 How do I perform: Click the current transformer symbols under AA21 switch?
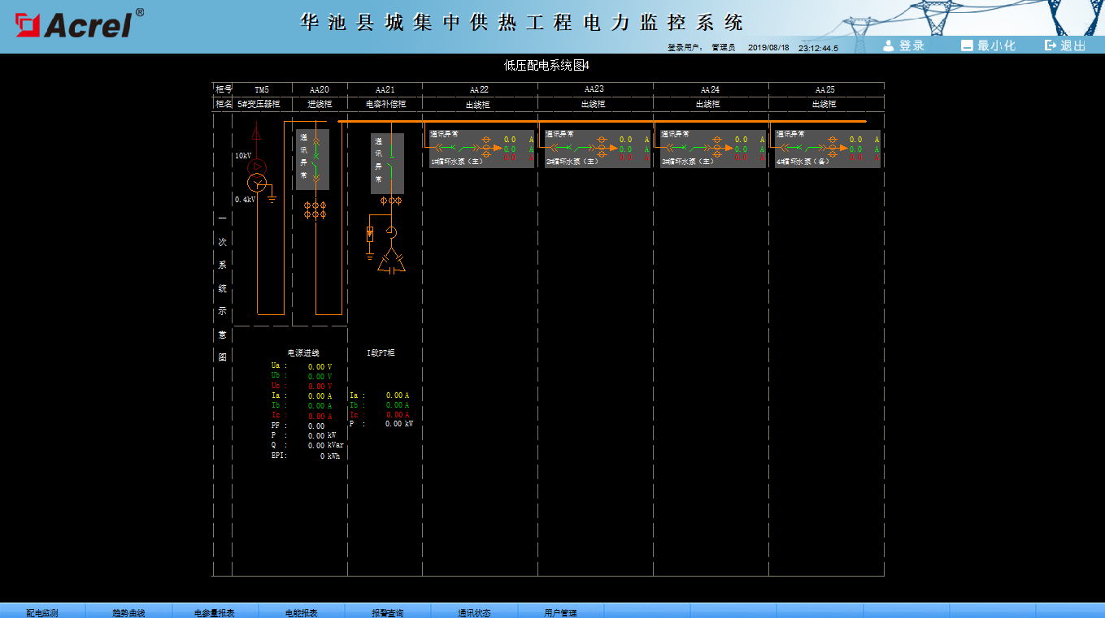(x=391, y=200)
